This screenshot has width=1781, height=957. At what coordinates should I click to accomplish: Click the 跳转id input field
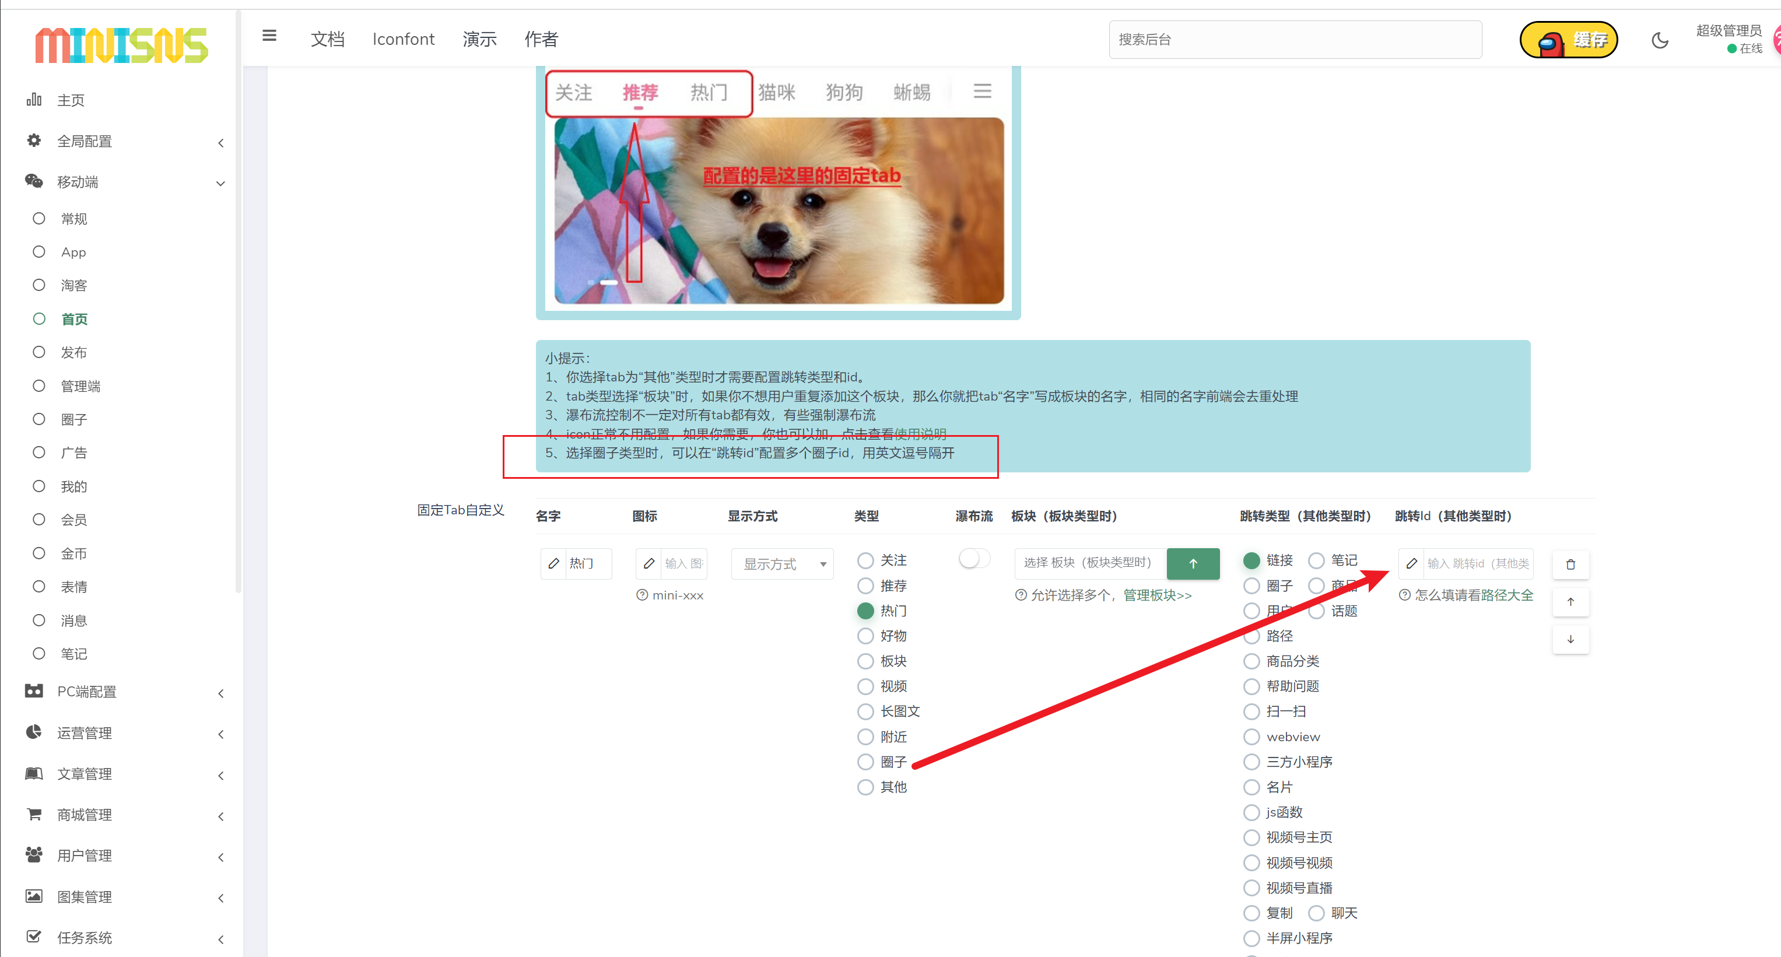1478,563
